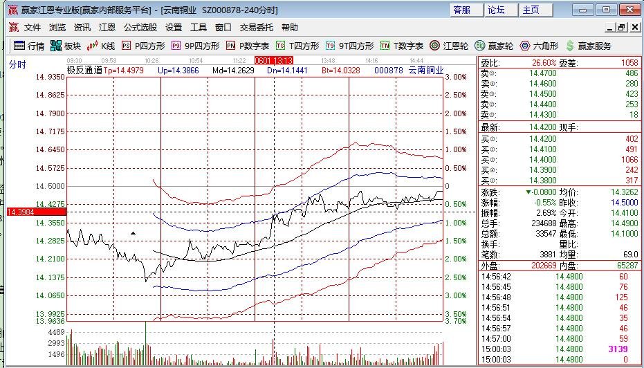
Task: Click the 振幅 2.69% value
Action: [546, 213]
